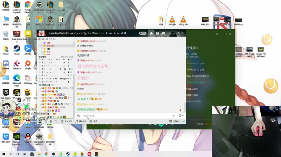
Task: Click username 兰陵王府 on 西贝唱歌好听吗 message
Action: tap(89, 41)
